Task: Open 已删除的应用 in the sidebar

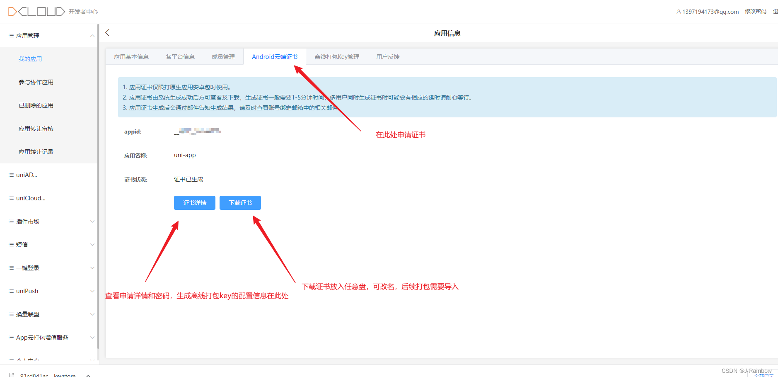Action: (x=36, y=105)
